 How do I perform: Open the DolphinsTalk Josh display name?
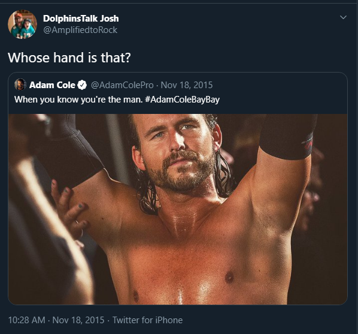coord(81,19)
